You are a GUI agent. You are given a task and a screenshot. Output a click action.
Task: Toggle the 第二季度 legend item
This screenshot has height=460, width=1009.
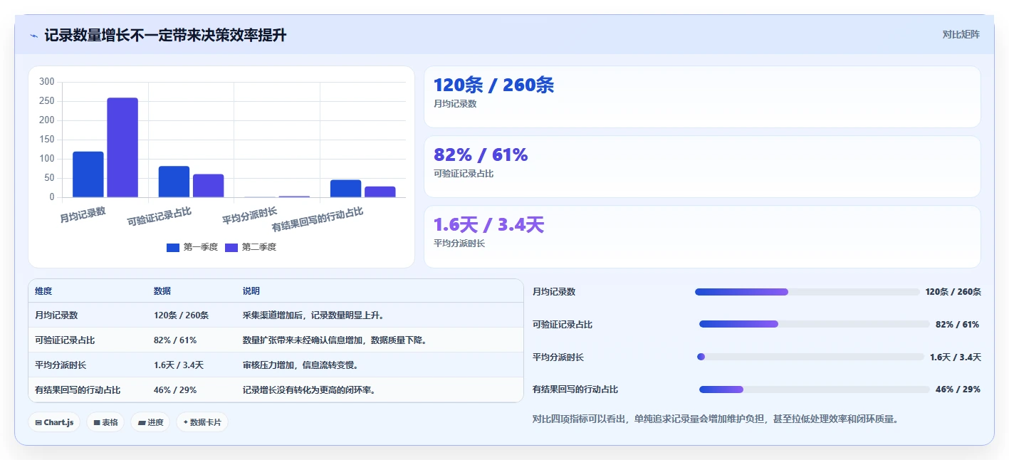click(x=251, y=247)
